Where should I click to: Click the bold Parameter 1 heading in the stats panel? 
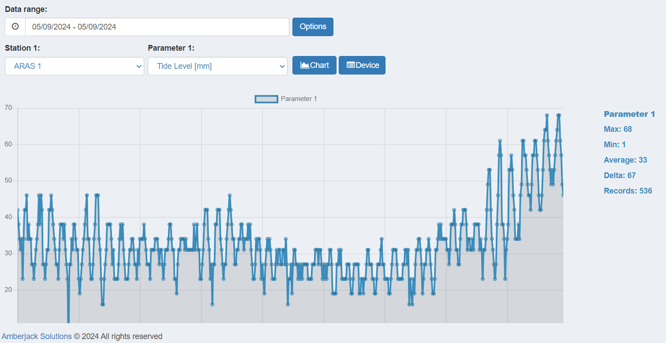point(629,114)
